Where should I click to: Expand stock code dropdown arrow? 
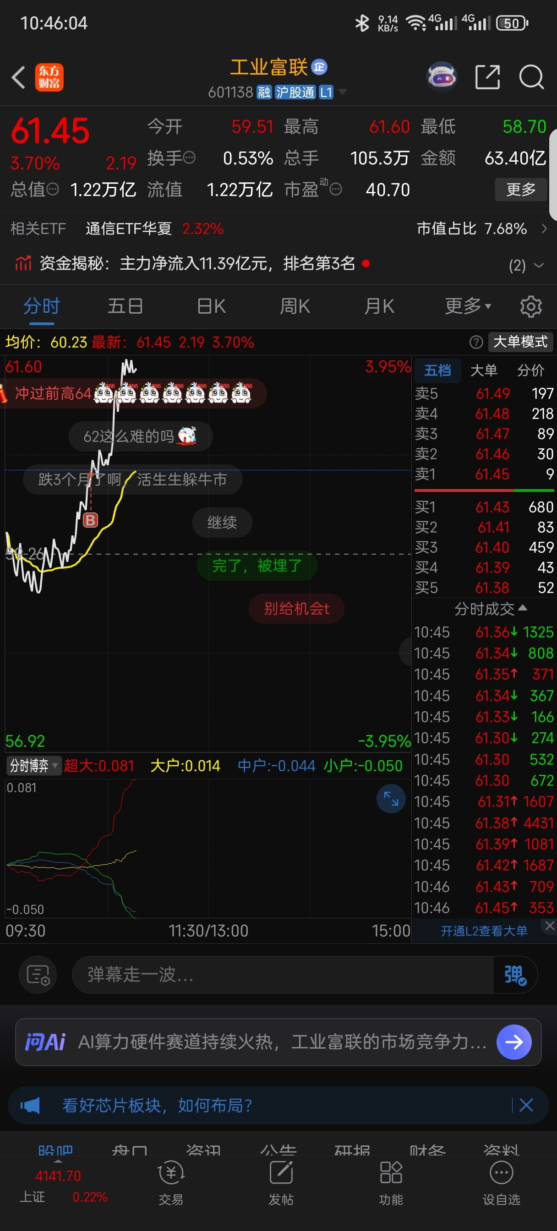pyautogui.click(x=342, y=92)
